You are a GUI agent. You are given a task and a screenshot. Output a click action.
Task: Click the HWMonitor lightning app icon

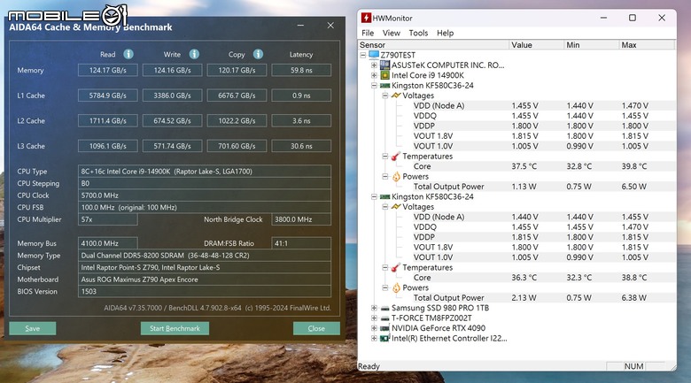pyautogui.click(x=366, y=18)
